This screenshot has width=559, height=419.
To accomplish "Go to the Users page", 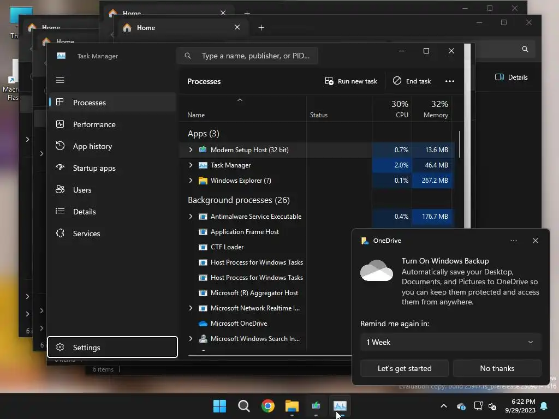I will (112, 190).
